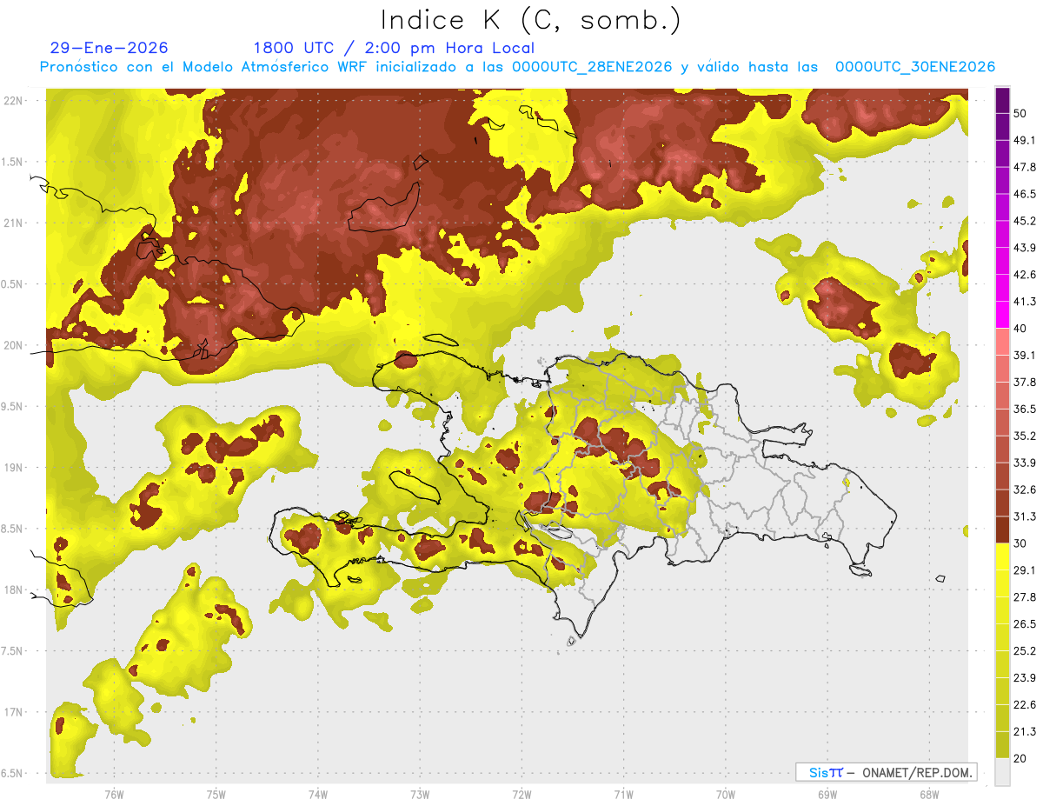Click the "25.2" color bar value

[x=1025, y=651]
